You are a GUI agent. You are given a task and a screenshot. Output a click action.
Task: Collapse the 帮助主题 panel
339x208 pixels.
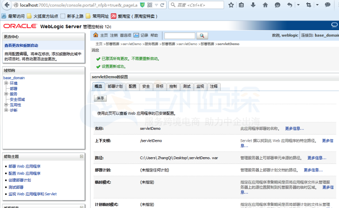(x=82, y=156)
